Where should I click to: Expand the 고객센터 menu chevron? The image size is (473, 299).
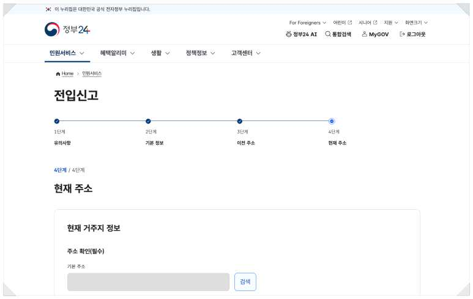pyautogui.click(x=258, y=53)
